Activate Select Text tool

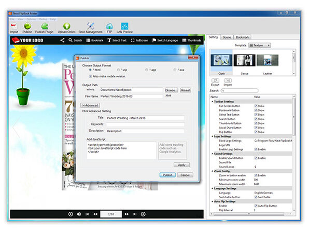coord(117,40)
